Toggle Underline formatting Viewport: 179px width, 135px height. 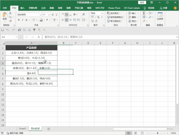(26, 20)
